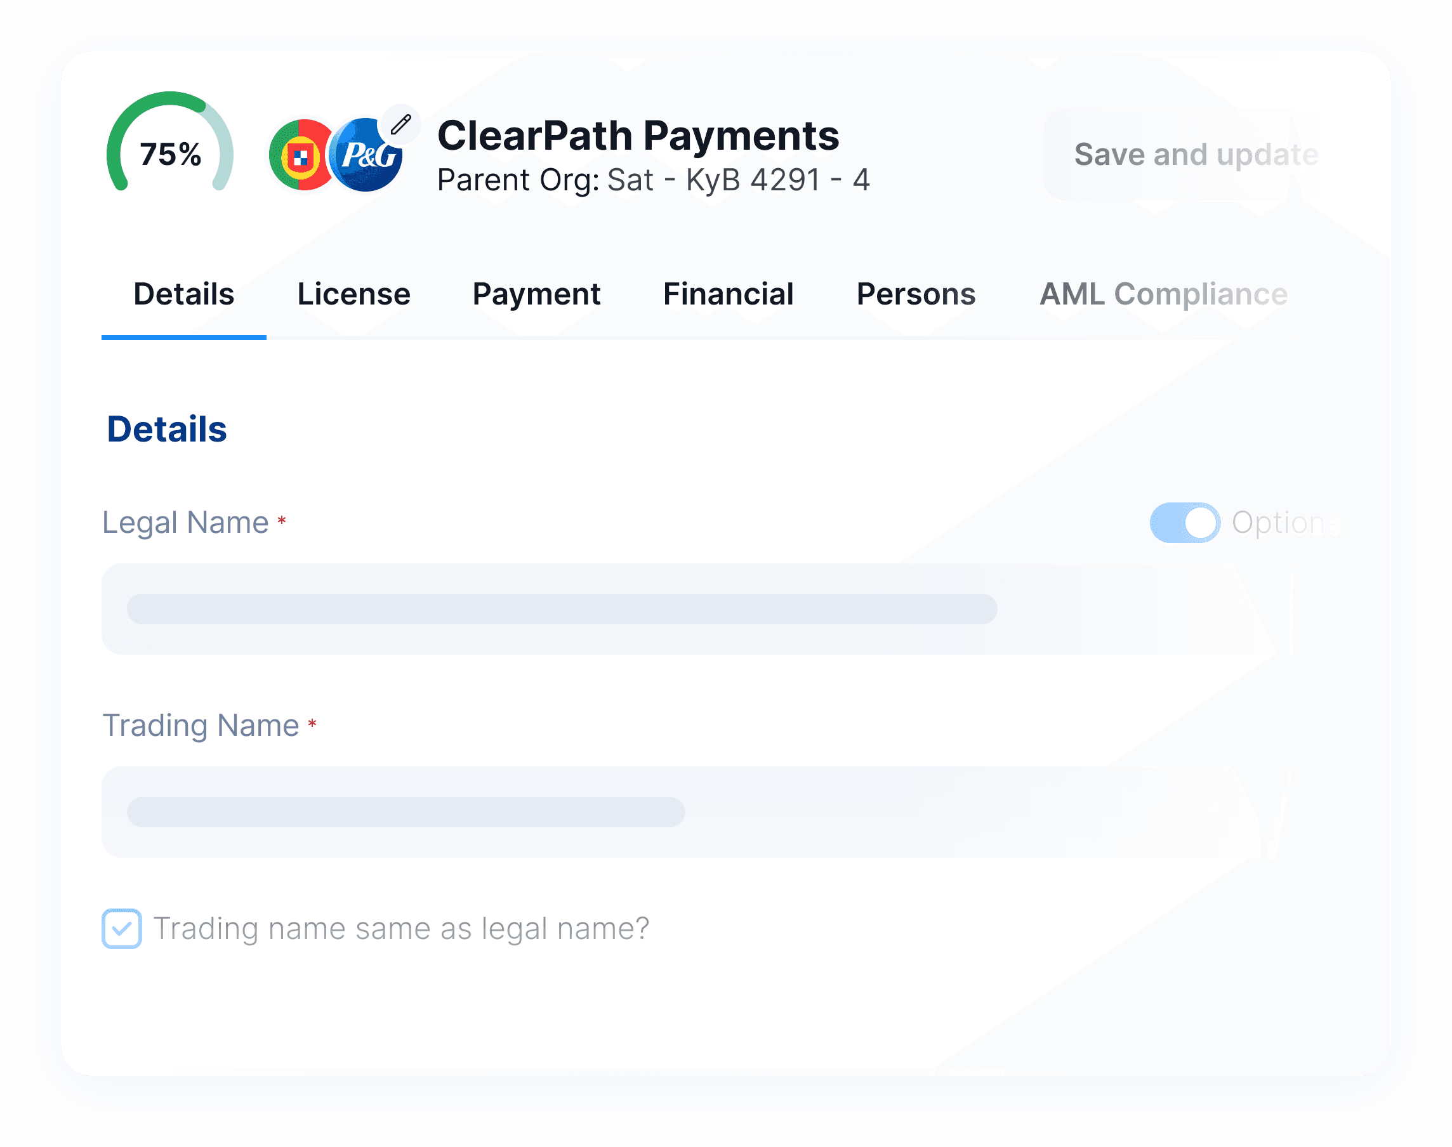Open the Payment tab
Viewport: 1452px width, 1147px height.
click(x=536, y=294)
